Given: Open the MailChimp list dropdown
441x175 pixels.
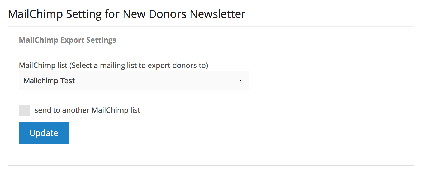Looking at the screenshot, I should [134, 80].
